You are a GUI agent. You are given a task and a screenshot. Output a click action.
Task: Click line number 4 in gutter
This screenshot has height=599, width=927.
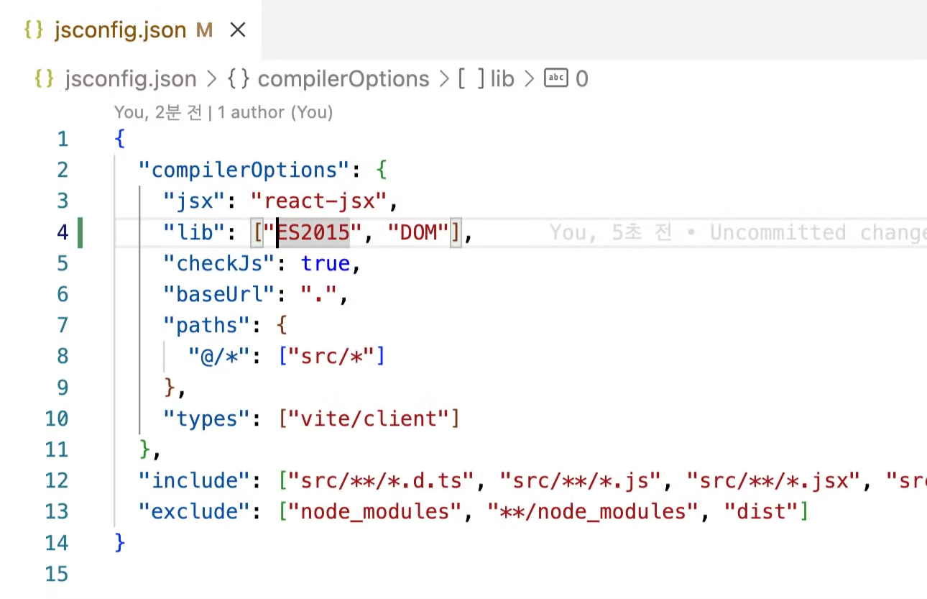pyautogui.click(x=62, y=232)
